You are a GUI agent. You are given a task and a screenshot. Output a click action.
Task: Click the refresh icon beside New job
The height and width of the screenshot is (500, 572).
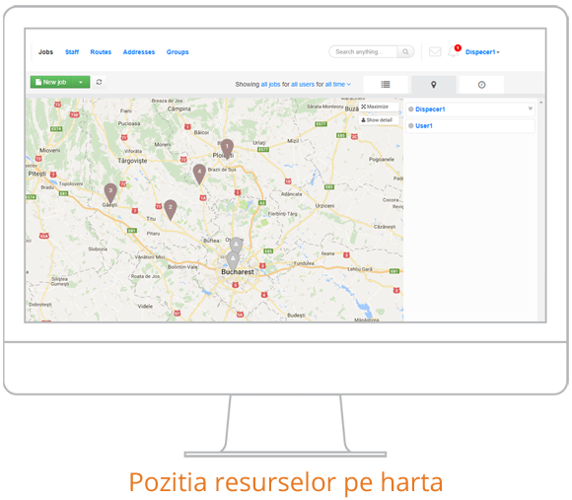click(99, 82)
